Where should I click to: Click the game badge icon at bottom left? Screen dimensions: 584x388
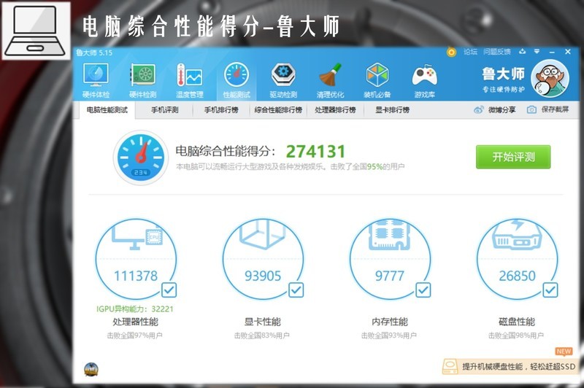tap(91, 369)
